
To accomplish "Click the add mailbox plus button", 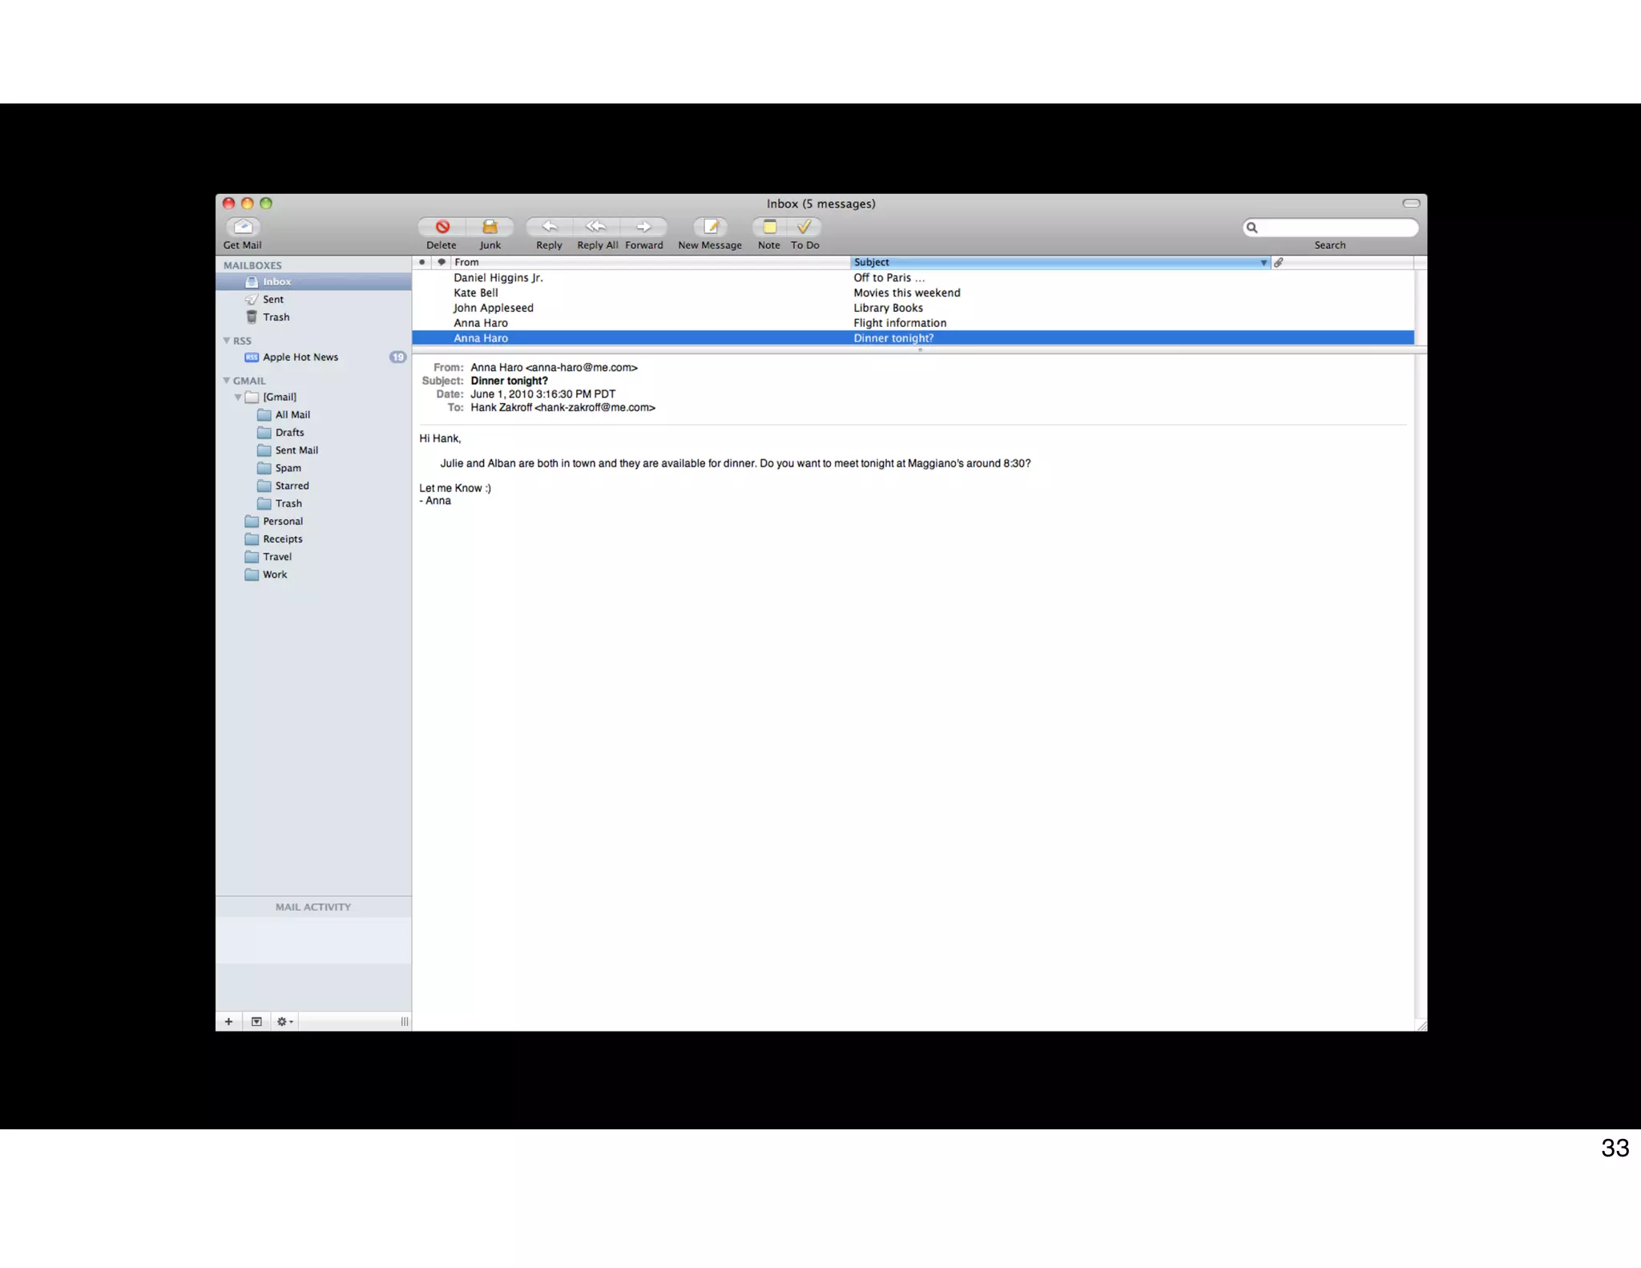I will coord(228,1021).
